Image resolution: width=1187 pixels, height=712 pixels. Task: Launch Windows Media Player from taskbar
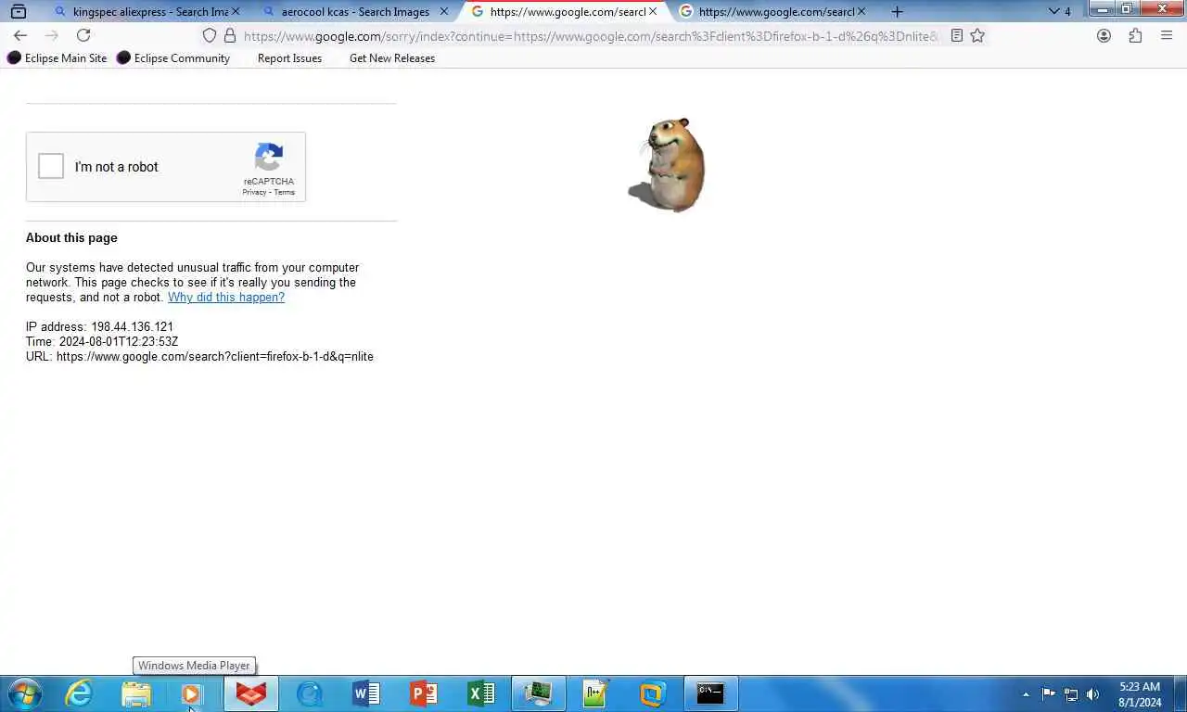pyautogui.click(x=192, y=693)
